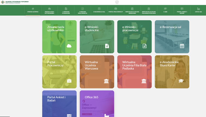Click calendar icon on e-Rezerwacja sal card
This screenshot has height=117, width=206.
click(182, 46)
